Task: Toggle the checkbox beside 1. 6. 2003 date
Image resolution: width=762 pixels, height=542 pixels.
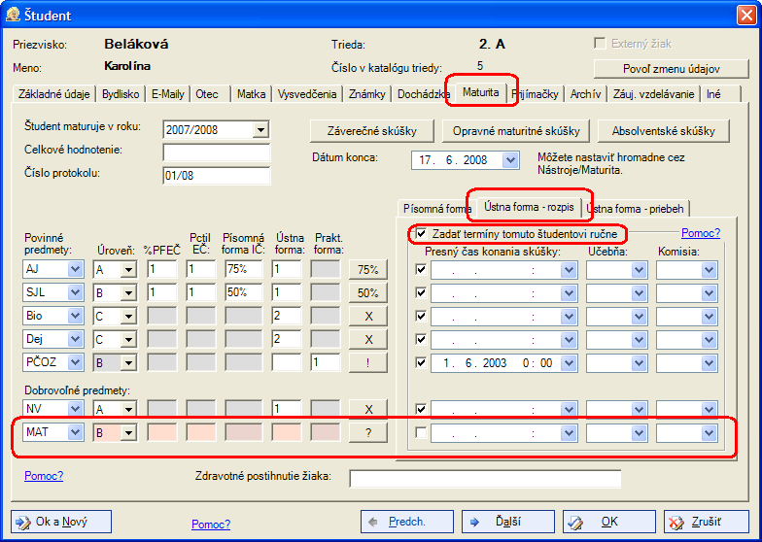Action: pos(422,362)
